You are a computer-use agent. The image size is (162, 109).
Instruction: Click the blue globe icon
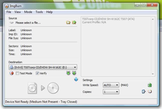pos(76,79)
